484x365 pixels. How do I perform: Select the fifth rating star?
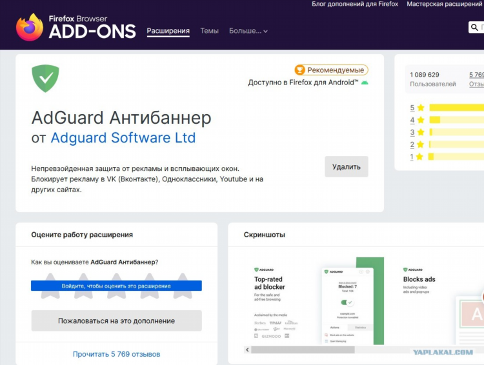coord(183,286)
